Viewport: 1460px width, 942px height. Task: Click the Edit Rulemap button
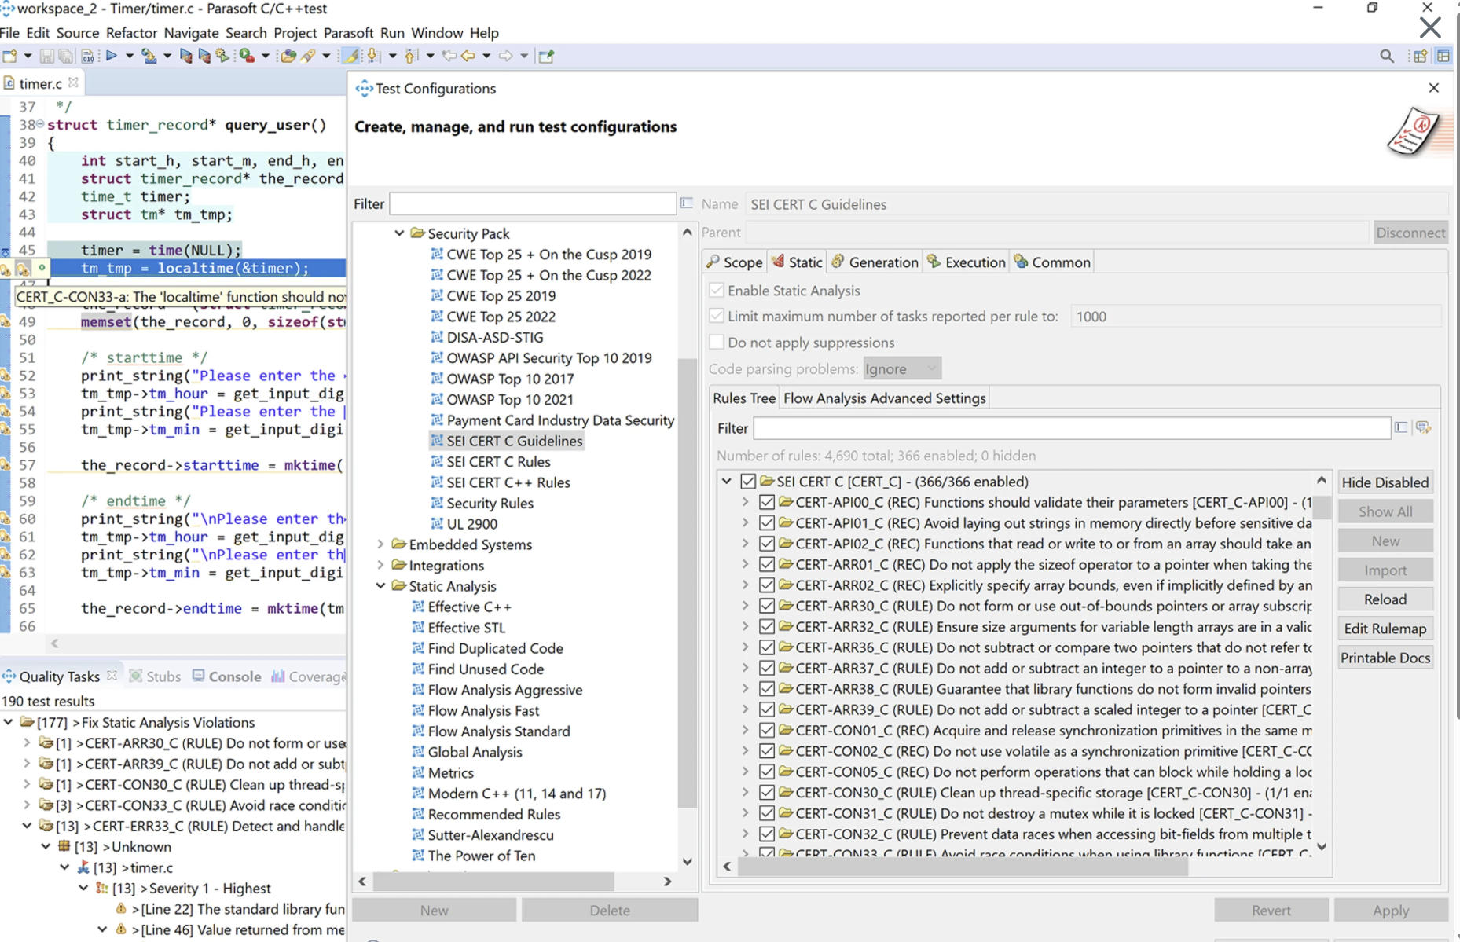tap(1385, 628)
